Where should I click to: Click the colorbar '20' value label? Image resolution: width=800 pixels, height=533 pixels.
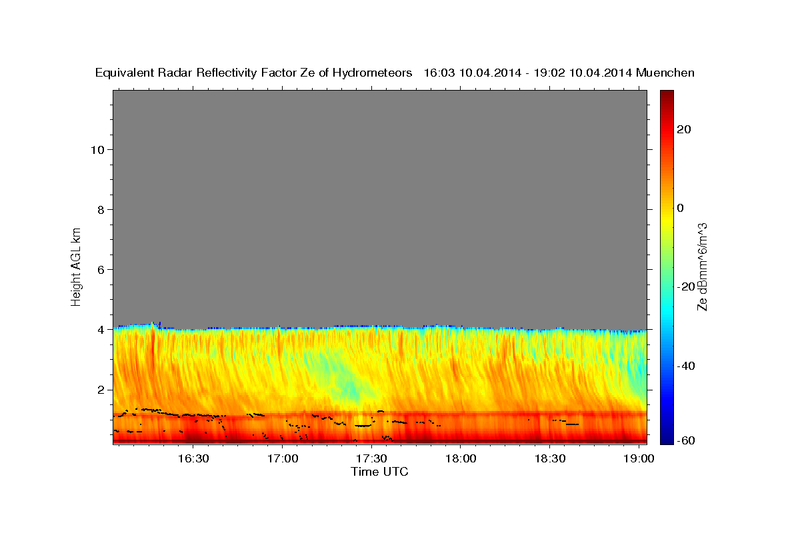click(x=683, y=129)
